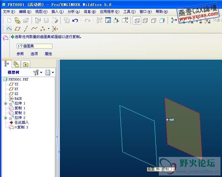Click the right sash arrow on navigator
This screenshot has width=222, height=177.
tap(59, 152)
